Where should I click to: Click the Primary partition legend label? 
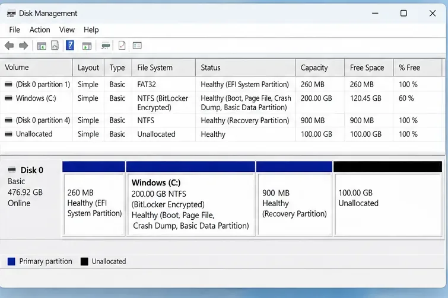pos(46,261)
